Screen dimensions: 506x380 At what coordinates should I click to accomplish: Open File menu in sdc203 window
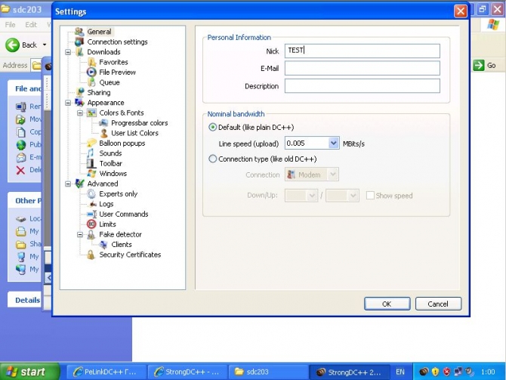coord(10,24)
